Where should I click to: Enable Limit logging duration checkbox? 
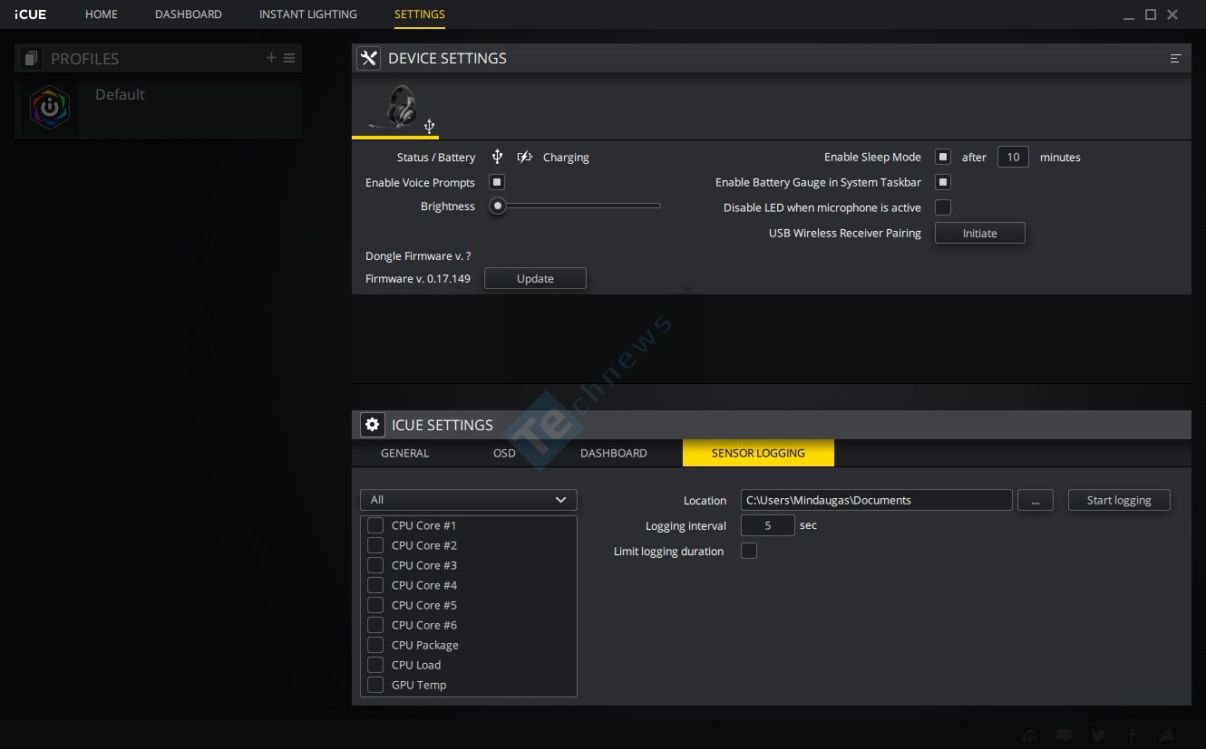[x=749, y=551]
